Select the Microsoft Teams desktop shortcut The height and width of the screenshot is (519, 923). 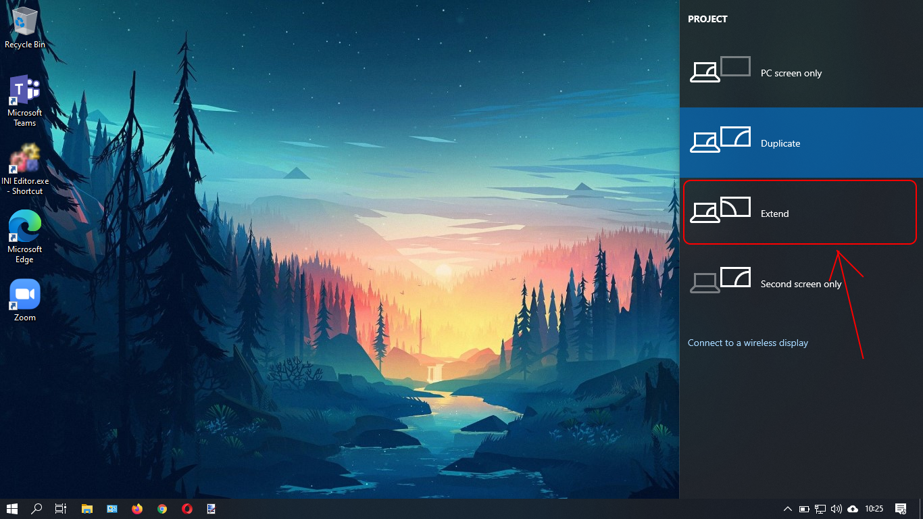point(25,101)
